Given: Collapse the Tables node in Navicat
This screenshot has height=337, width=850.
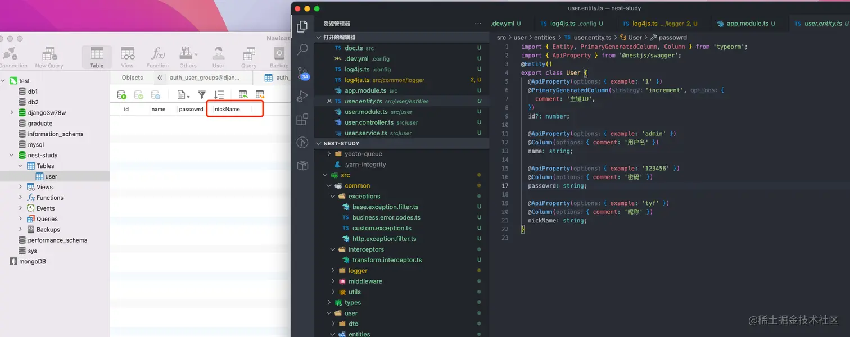Looking at the screenshot, I should (20, 166).
